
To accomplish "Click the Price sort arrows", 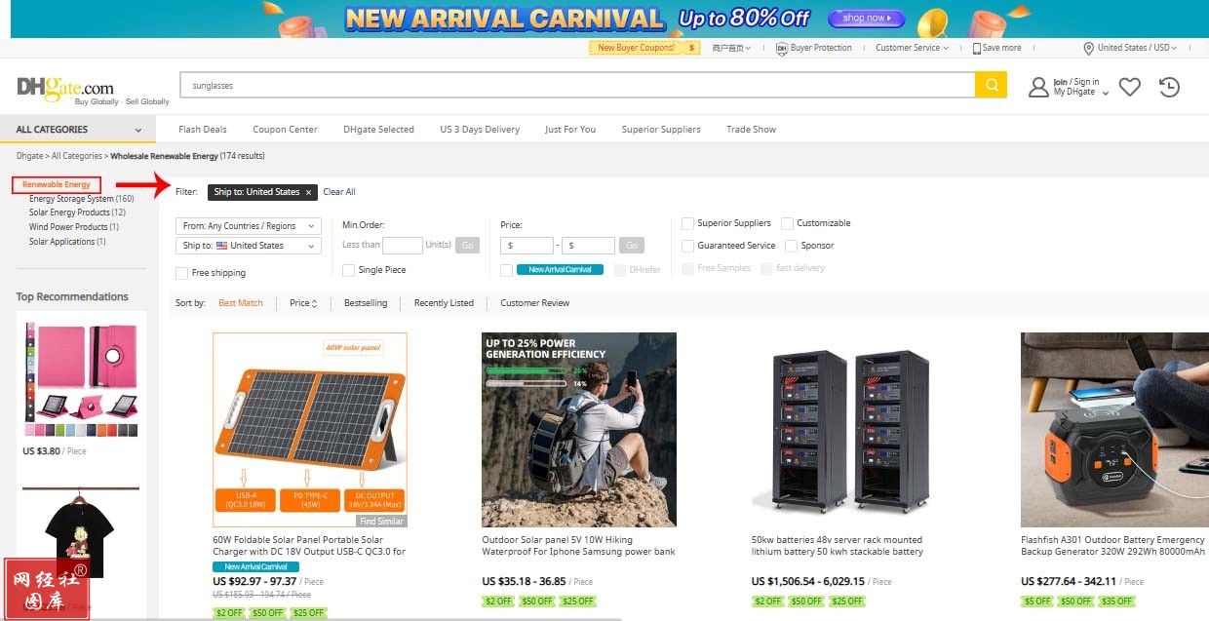I will (x=314, y=303).
